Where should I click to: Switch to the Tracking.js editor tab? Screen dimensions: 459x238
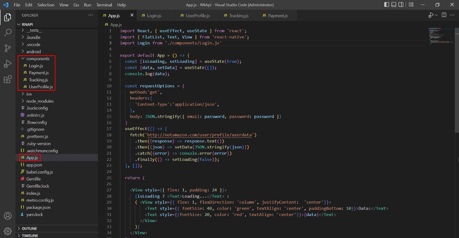coord(238,15)
